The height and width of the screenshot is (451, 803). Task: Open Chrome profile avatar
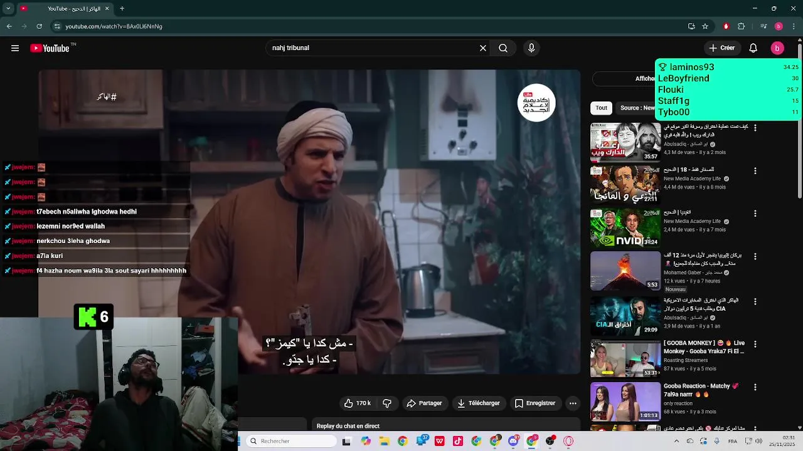tap(779, 26)
